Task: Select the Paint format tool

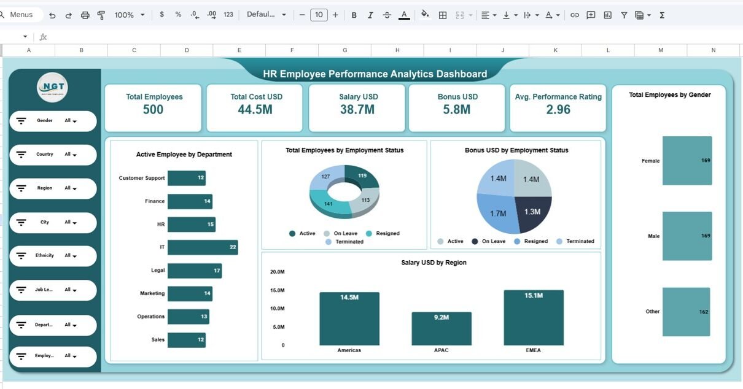Action: [101, 15]
